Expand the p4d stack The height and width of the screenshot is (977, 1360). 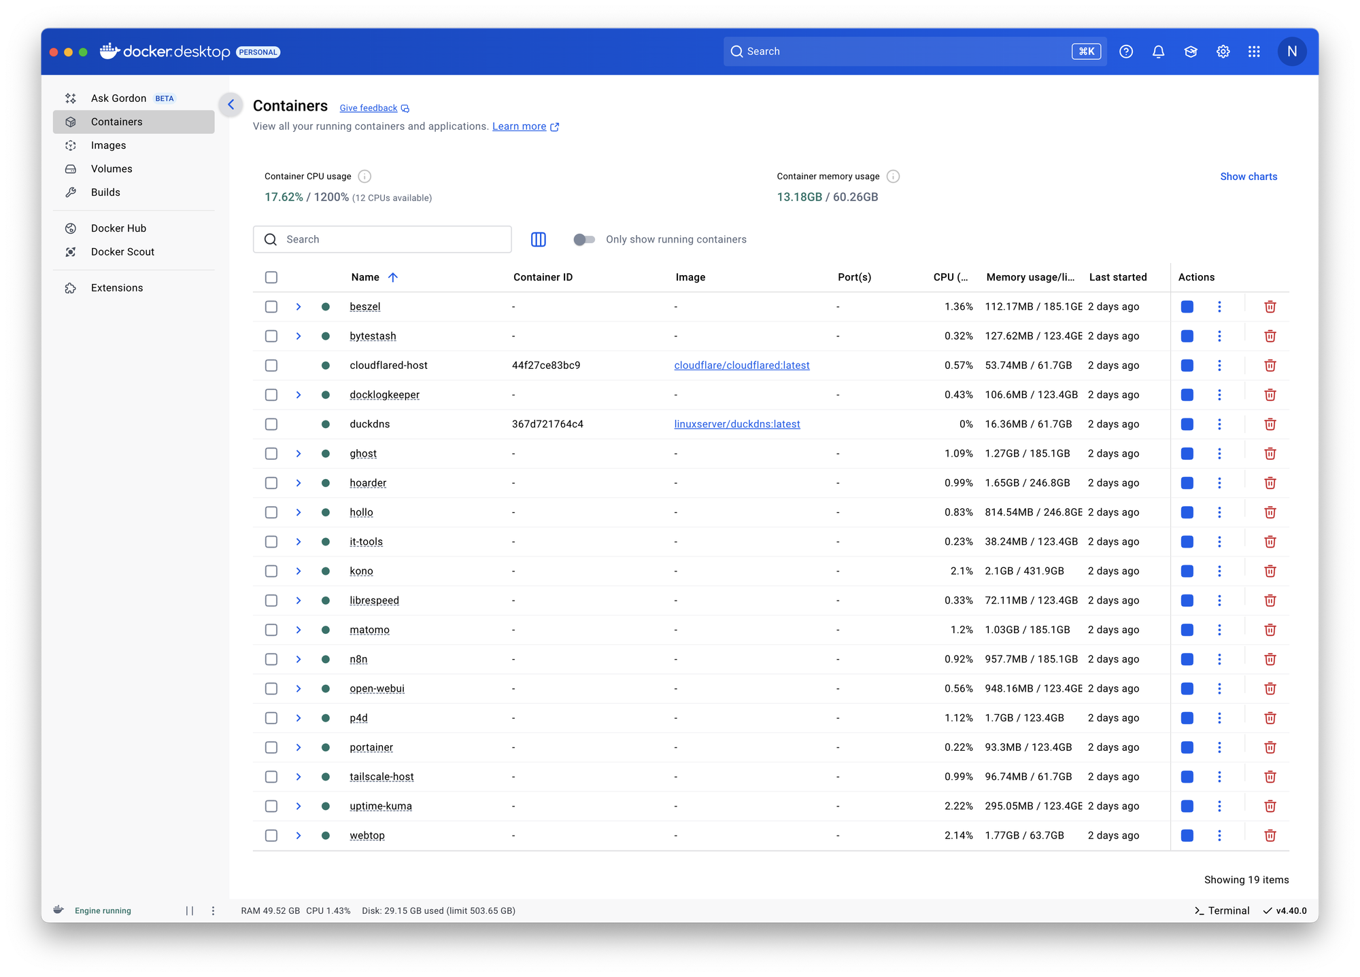point(299,718)
